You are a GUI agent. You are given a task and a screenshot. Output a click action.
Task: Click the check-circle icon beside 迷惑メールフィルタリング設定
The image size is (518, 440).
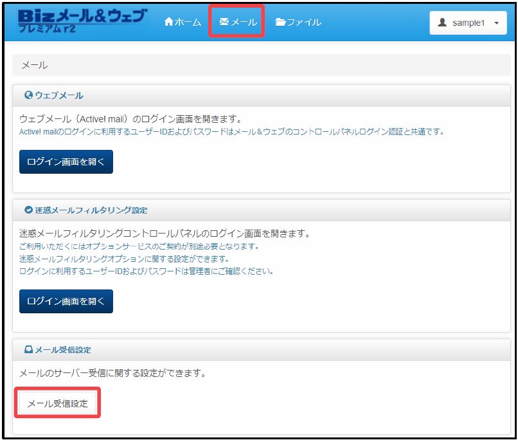pyautogui.click(x=29, y=210)
